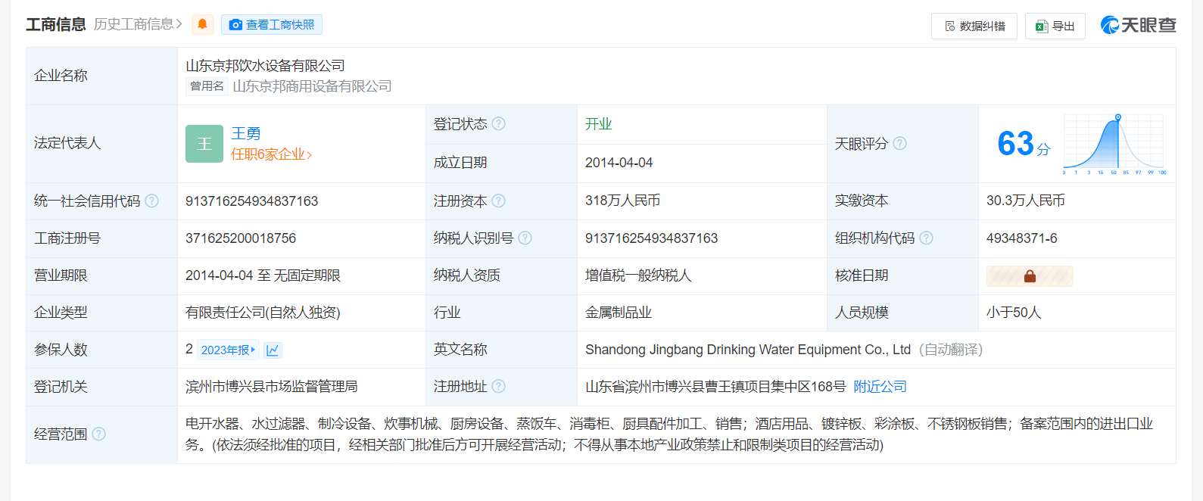Screen dimensions: 1203x501
Task: Click the 63分 score value
Action: [x=1024, y=144]
